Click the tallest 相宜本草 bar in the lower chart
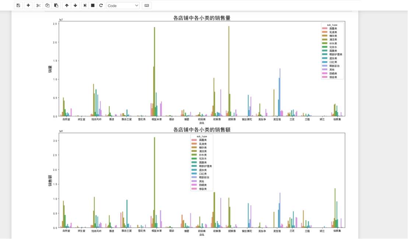 click(x=155, y=183)
